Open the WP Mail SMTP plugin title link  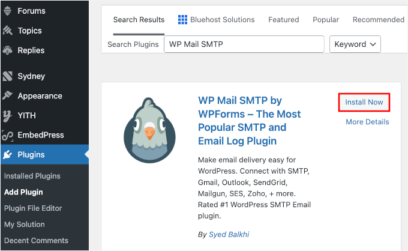coord(249,121)
